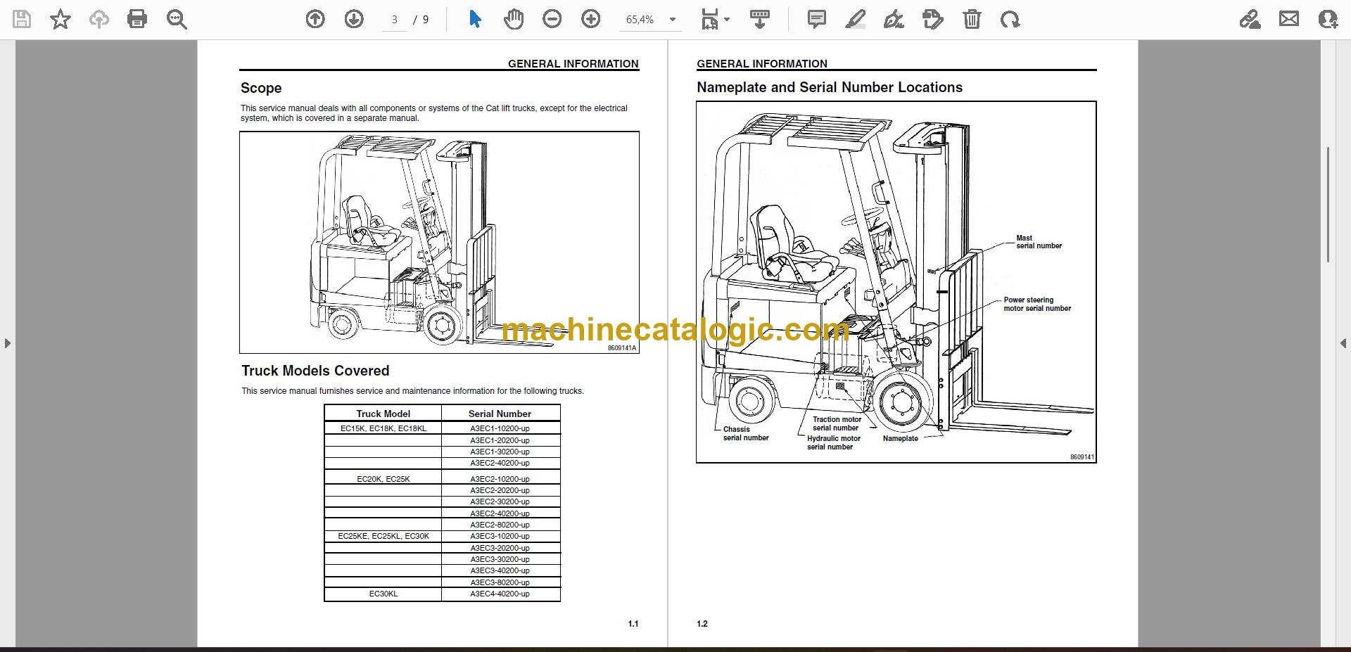Activate the hand pan tool
Viewport: 1351px width, 652px height.
pos(514,20)
